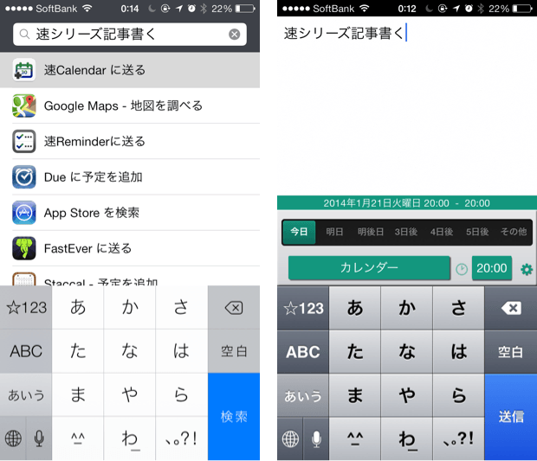This screenshot has width=537, height=461.
Task: Tap the App Store icon
Action: pos(24,213)
